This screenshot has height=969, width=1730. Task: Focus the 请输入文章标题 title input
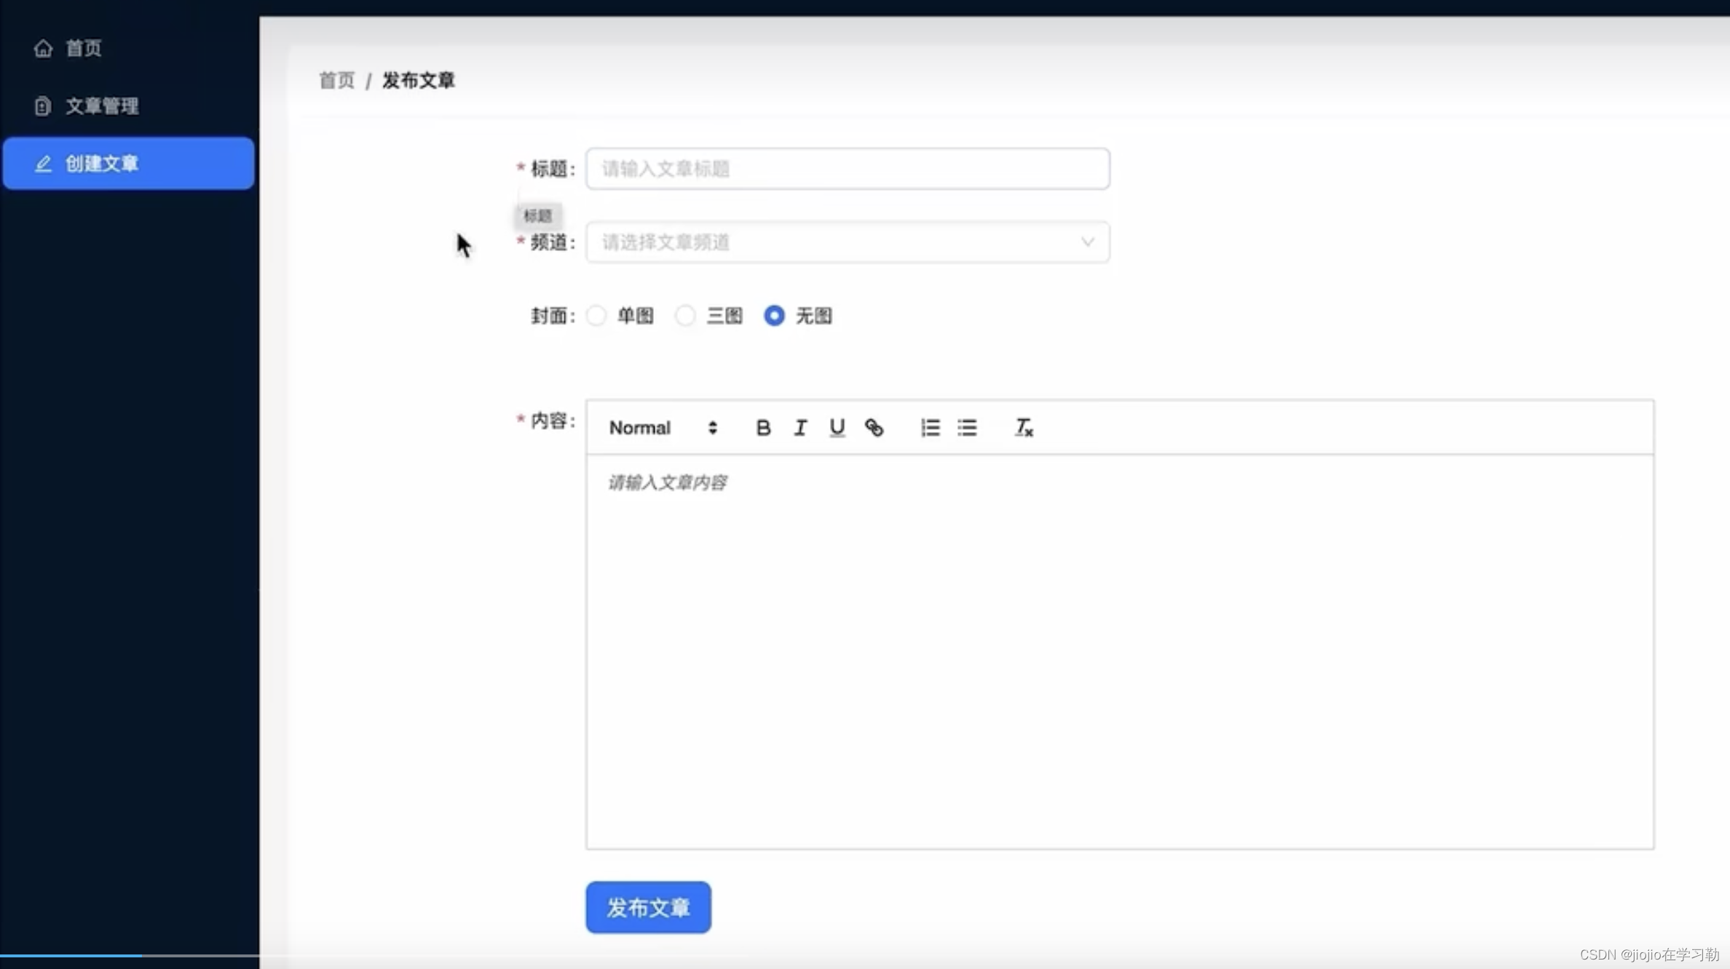(848, 169)
